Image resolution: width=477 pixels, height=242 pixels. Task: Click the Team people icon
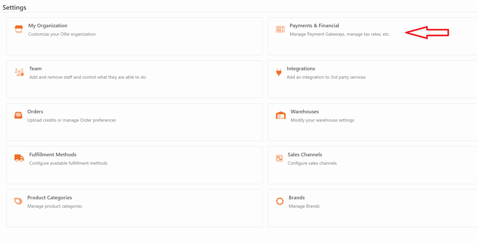coord(19,72)
